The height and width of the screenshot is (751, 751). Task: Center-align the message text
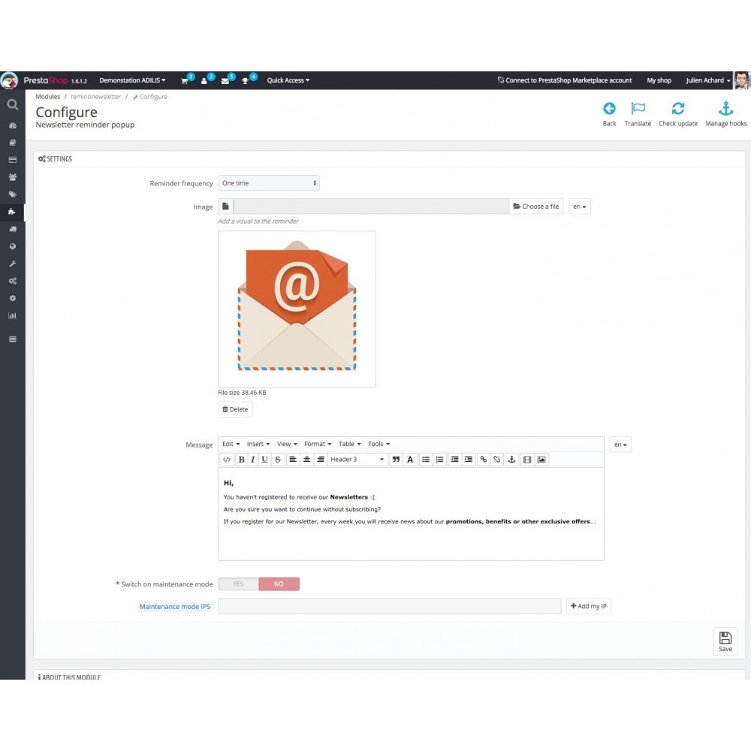click(x=306, y=460)
